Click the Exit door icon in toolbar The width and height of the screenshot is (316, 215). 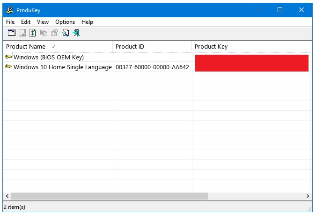coord(76,33)
